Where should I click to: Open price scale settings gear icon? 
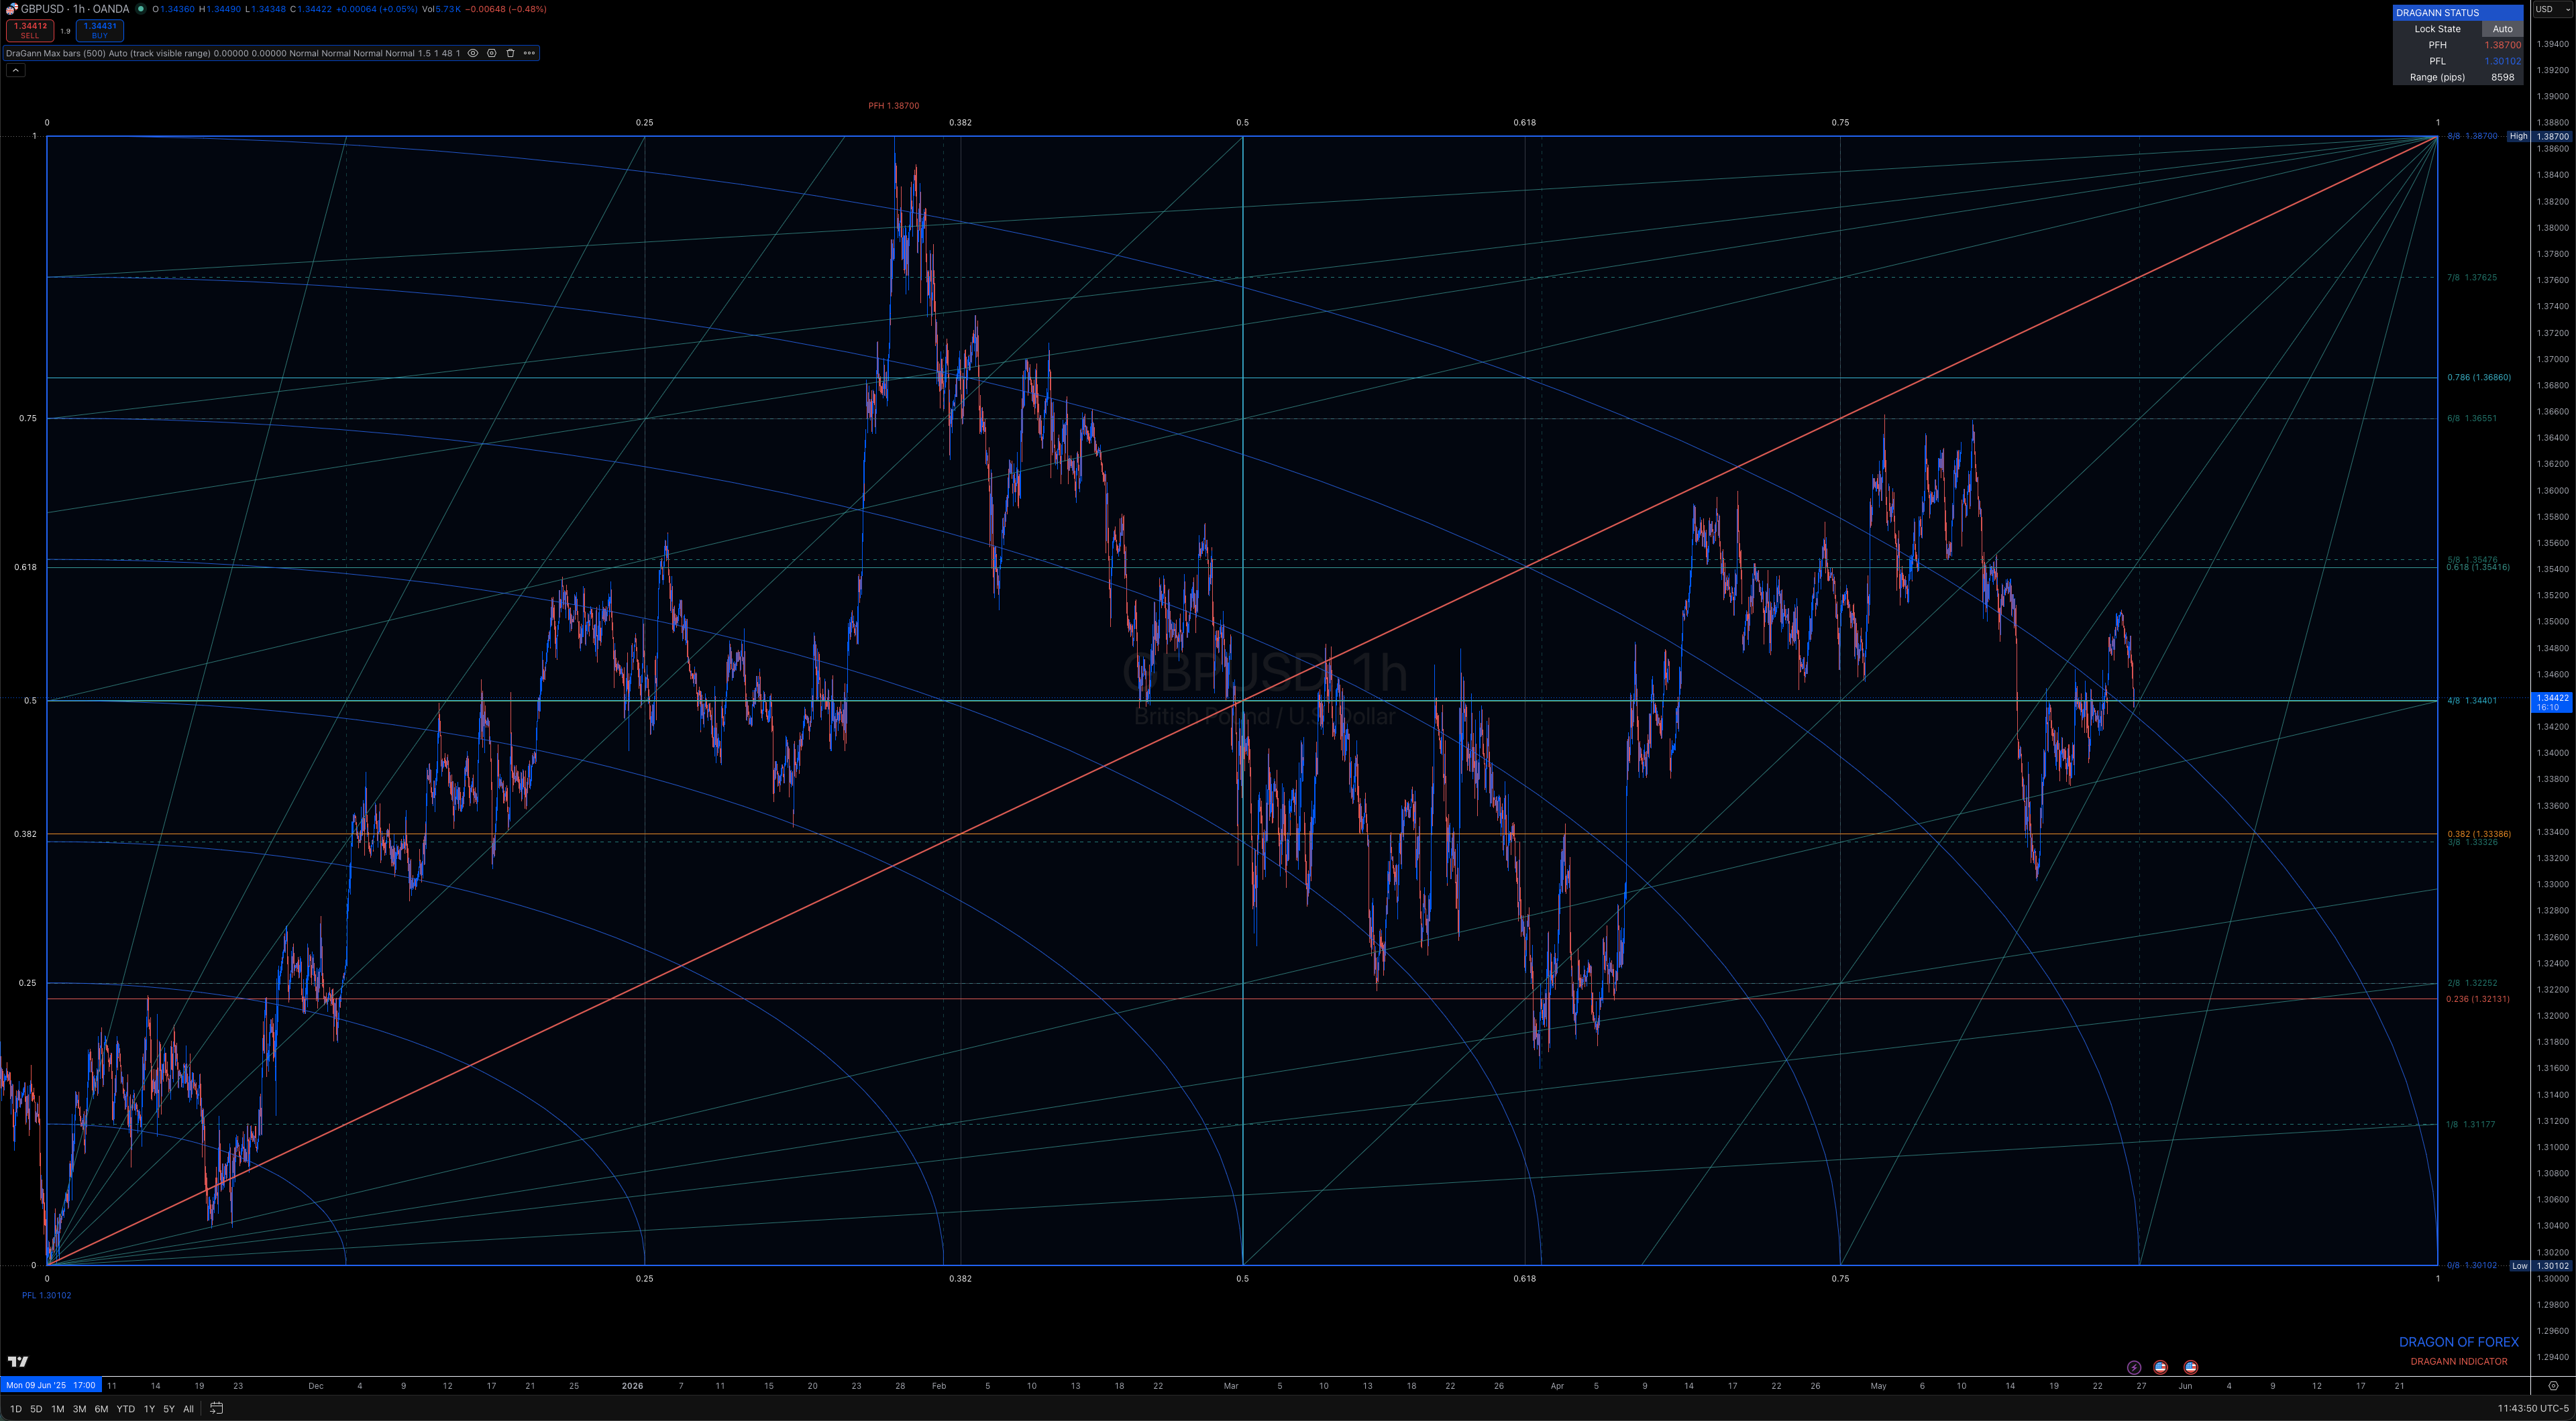click(2553, 1386)
